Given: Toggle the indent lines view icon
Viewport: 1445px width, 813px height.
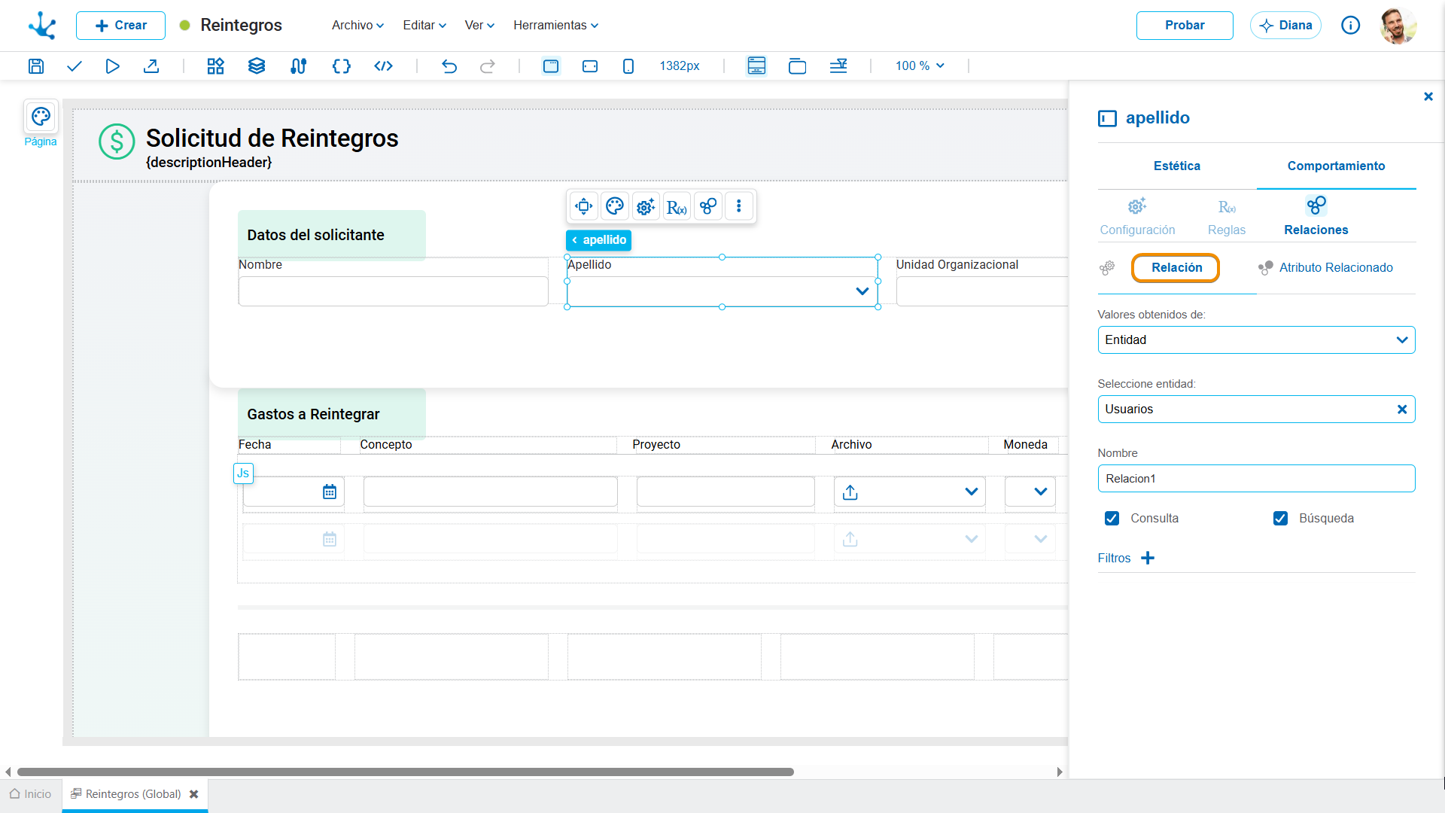Looking at the screenshot, I should [x=838, y=66].
